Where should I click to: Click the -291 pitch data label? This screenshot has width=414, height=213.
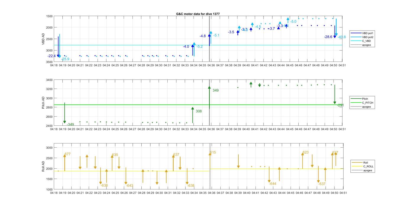[340, 105]
